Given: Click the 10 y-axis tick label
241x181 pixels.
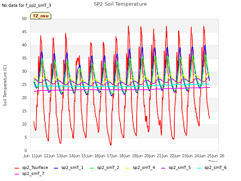Looking at the screenshot, I should 24,124.
